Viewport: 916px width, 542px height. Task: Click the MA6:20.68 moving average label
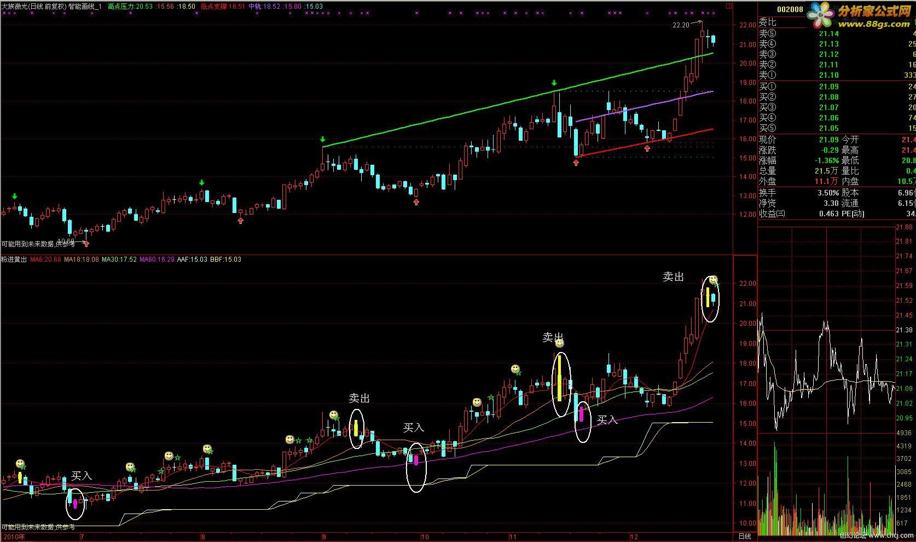point(45,260)
